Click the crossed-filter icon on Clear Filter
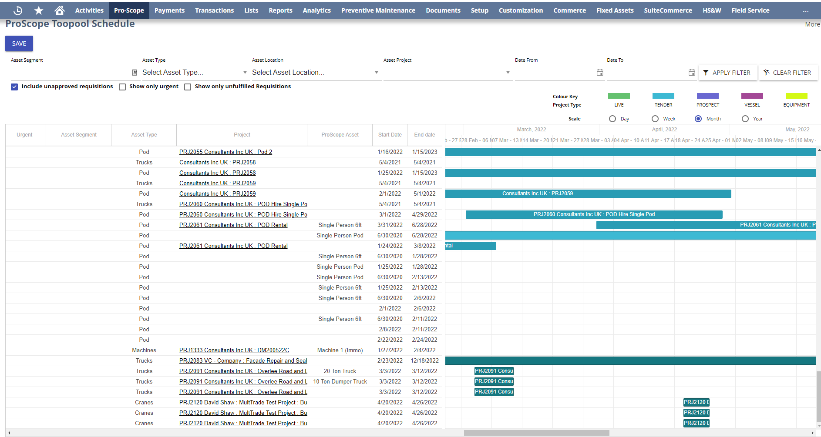 coord(766,73)
